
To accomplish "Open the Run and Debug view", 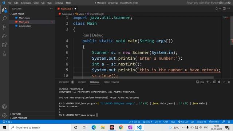I will pos(4,36).
